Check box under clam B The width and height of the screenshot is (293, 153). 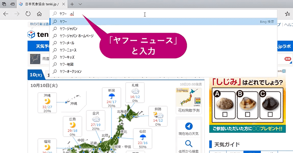pos(248,114)
